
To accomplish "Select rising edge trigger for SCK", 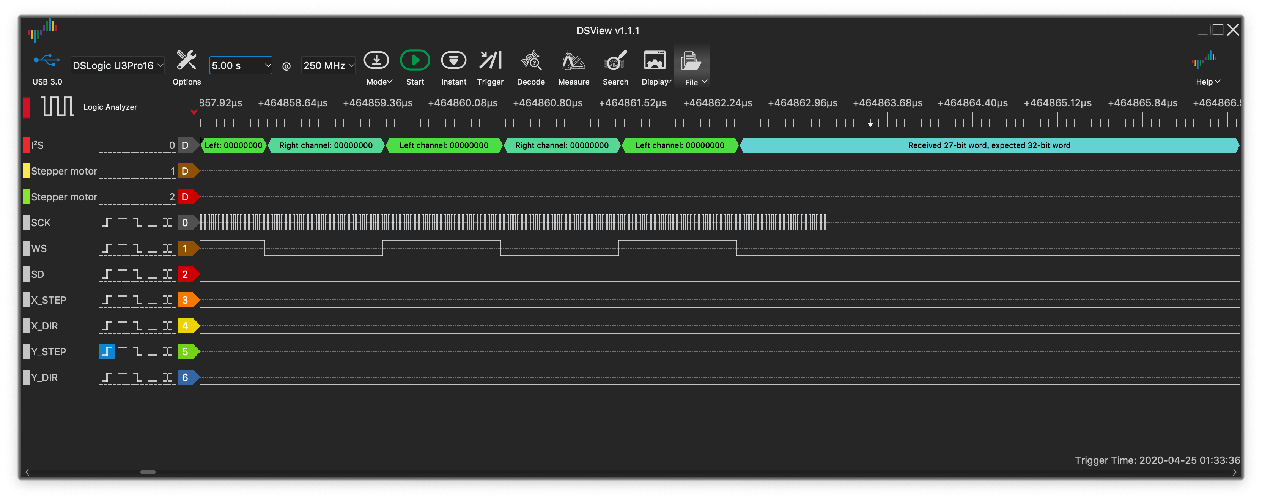I will [107, 222].
